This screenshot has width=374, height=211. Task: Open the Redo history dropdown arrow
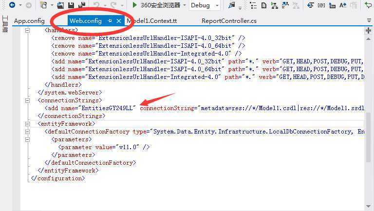[x=122, y=5]
